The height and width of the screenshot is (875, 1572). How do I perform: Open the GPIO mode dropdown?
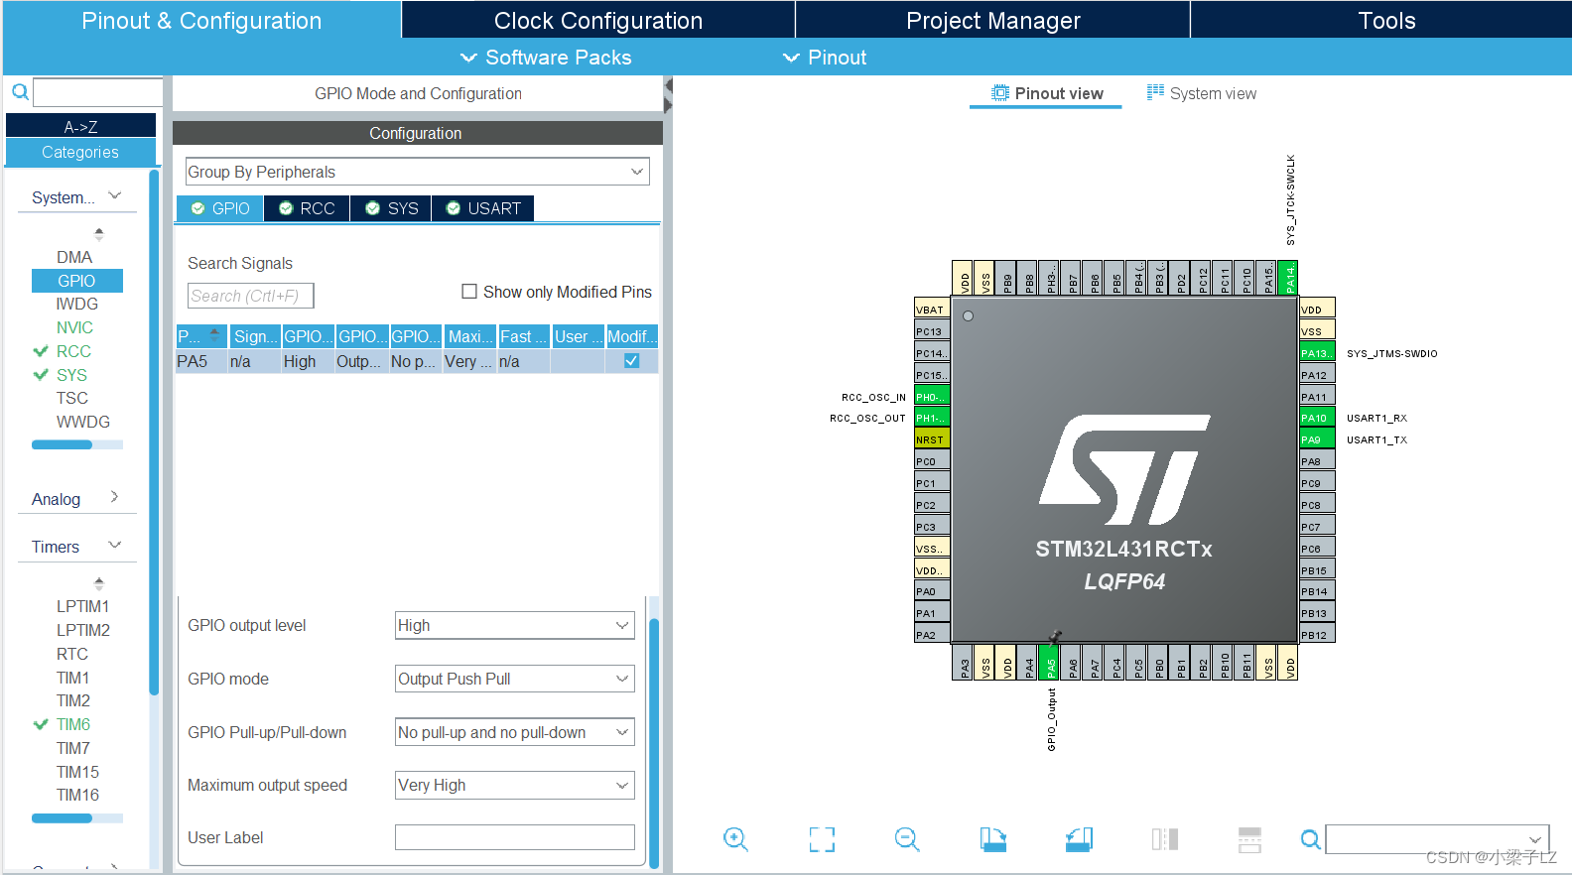(x=515, y=679)
